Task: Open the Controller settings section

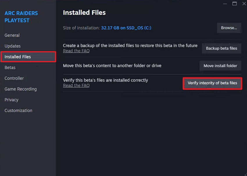Action: click(14, 78)
